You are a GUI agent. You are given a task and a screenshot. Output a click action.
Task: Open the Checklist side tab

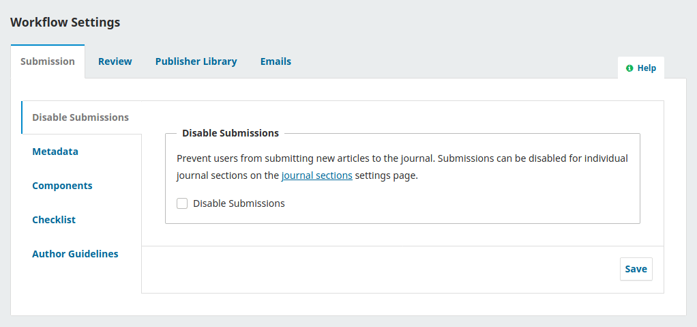[54, 220]
